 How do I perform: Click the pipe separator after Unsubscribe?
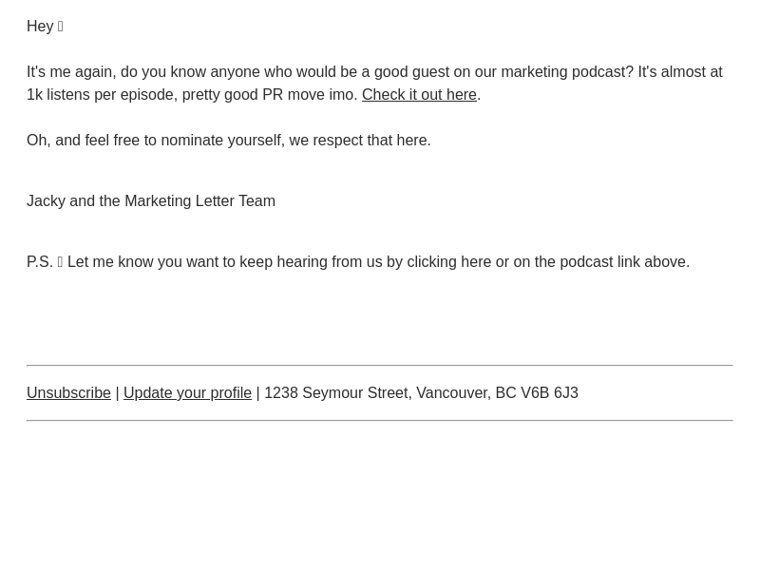pyautogui.click(x=117, y=392)
